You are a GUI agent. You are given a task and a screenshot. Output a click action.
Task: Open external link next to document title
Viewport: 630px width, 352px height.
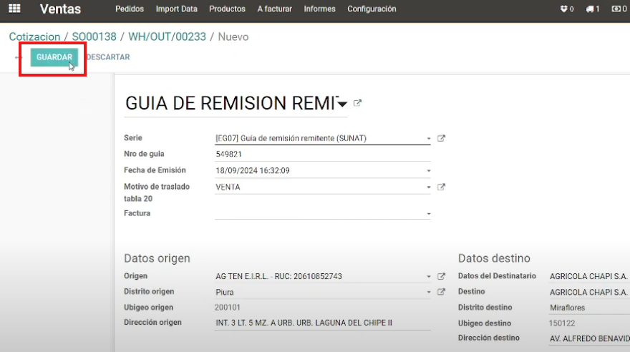click(x=358, y=103)
